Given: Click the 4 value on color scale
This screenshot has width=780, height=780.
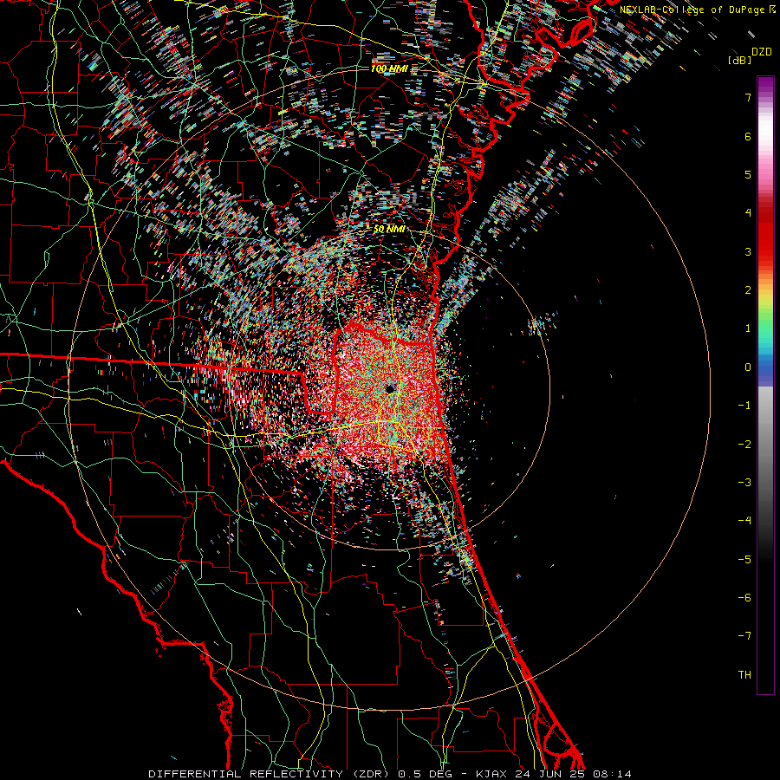Looking at the screenshot, I should 748,212.
